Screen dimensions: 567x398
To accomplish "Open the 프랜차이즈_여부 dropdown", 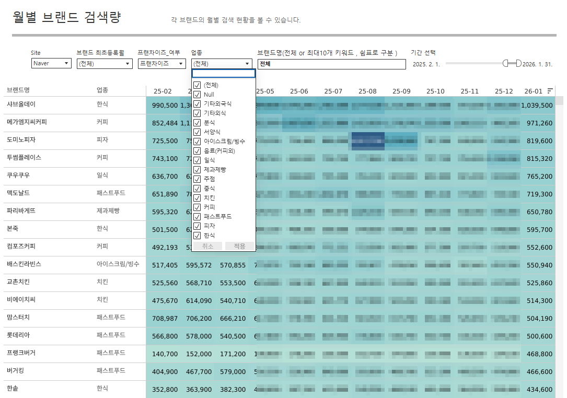I will pyautogui.click(x=161, y=64).
